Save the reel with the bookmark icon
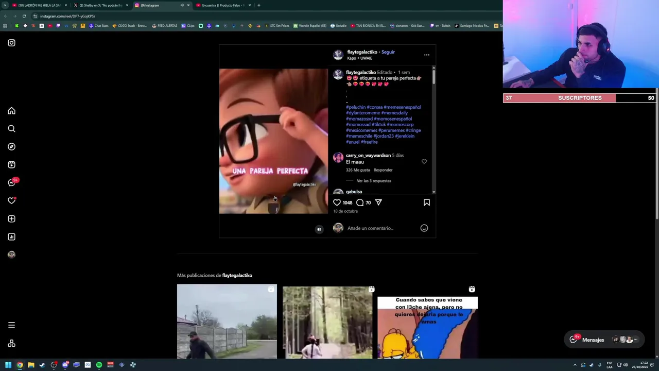The height and width of the screenshot is (371, 659). click(x=426, y=203)
